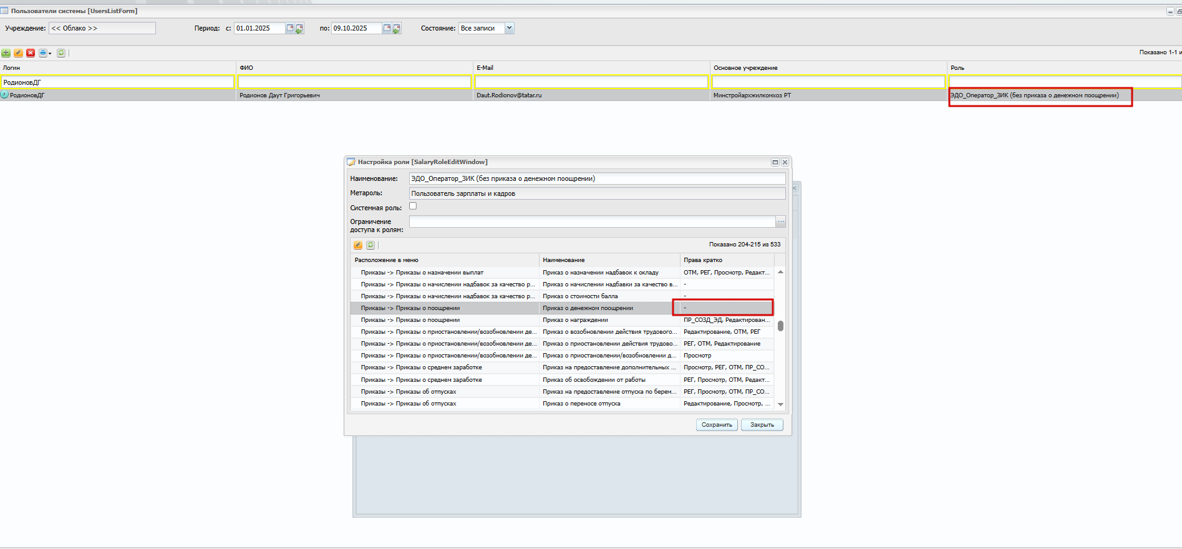Image resolution: width=1182 pixels, height=549 pixels.
Task: Open the print options in the users toolbar
Action: pyautogui.click(x=45, y=53)
